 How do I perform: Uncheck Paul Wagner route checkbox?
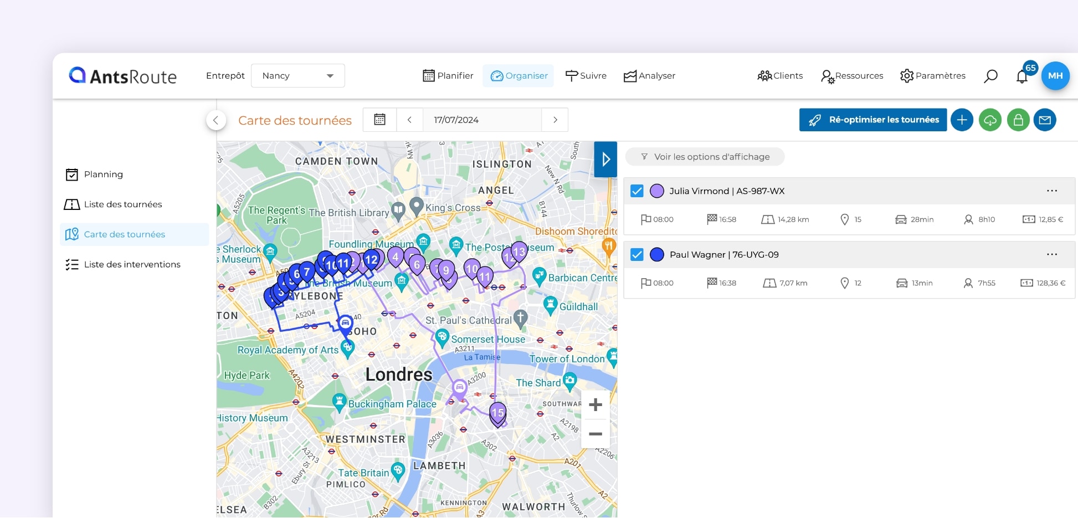[x=637, y=255]
